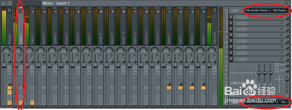Click Master phase invert up-down icon
This screenshot has width=292, height=110.
10,68
